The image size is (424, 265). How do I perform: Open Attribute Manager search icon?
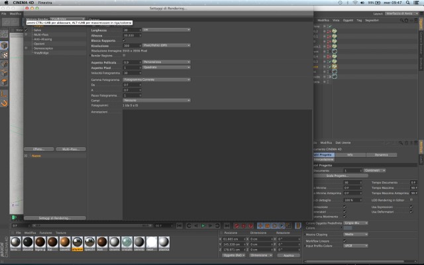tap(401, 143)
